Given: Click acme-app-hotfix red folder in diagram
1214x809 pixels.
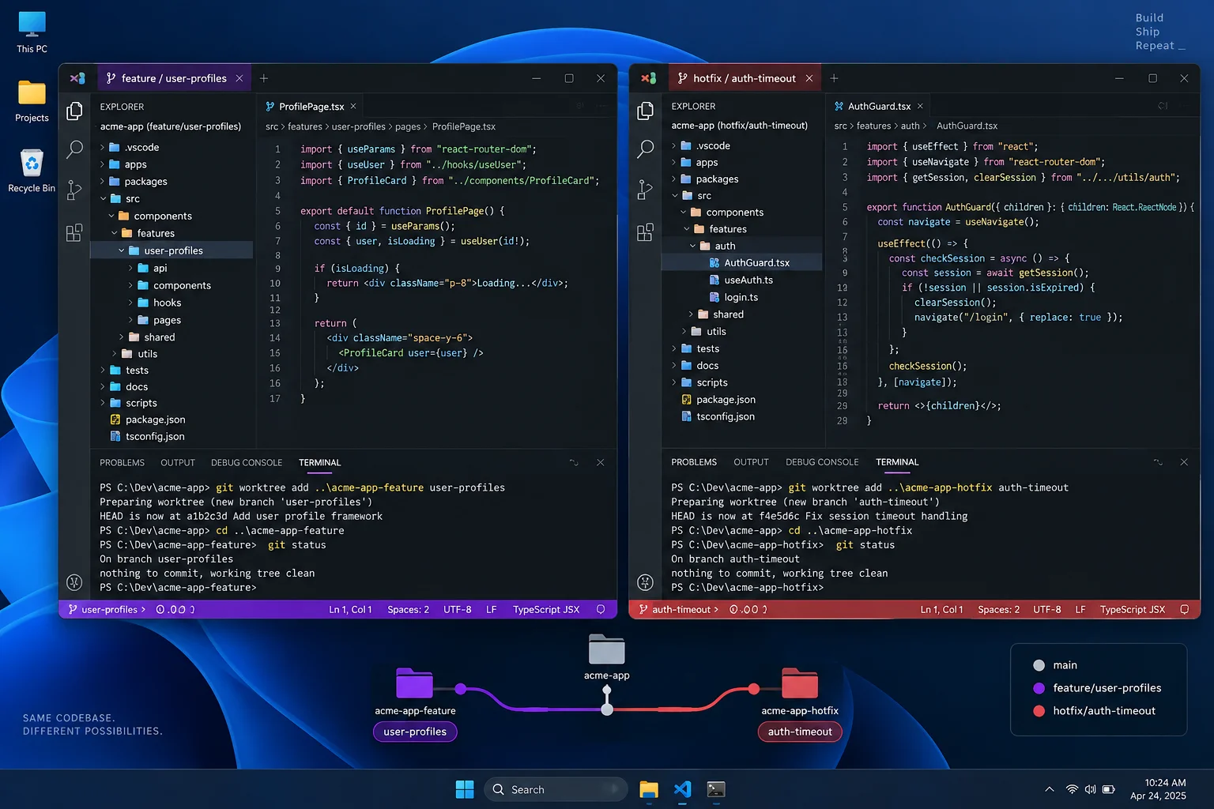Looking at the screenshot, I should click(x=800, y=683).
